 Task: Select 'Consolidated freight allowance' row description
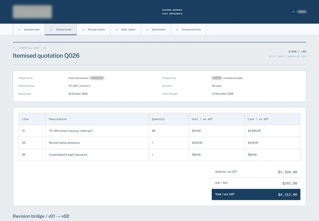click(x=68, y=155)
